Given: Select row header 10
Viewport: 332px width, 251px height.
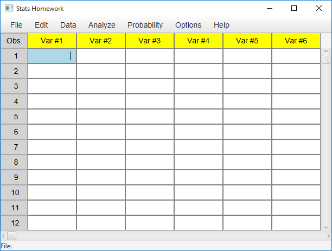Looking at the screenshot, I should point(14,192).
